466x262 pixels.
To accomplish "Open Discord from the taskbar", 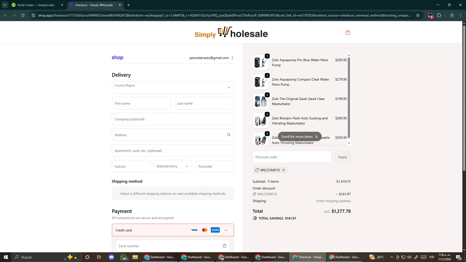I will [112, 257].
